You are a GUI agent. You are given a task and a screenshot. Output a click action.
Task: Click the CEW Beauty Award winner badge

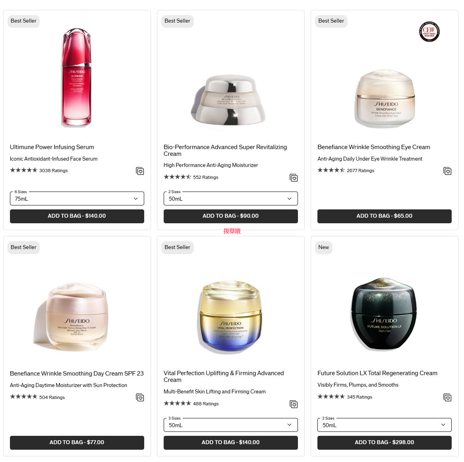pos(429,32)
